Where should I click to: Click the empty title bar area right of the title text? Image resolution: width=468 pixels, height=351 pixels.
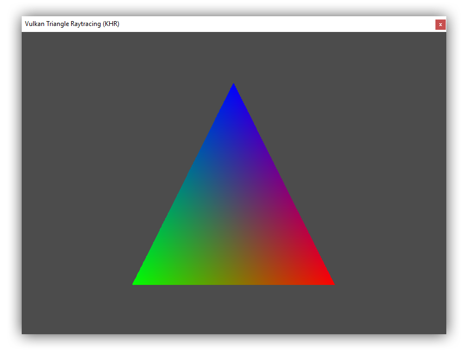271,24
